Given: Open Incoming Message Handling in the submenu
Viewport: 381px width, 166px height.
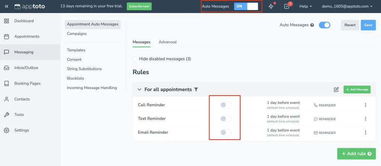Looking at the screenshot, I should [x=92, y=88].
